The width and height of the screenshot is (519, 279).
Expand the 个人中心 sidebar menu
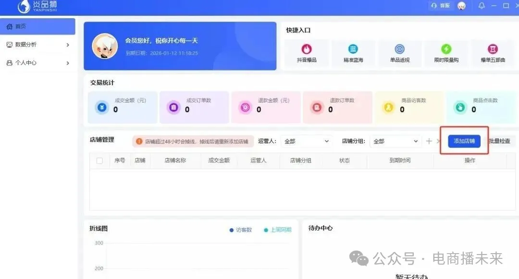[38, 63]
